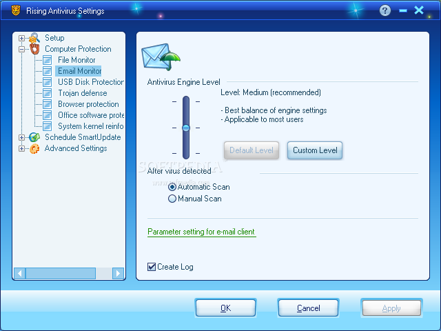Click the USB Disk Protection page icon
The height and width of the screenshot is (331, 441).
point(48,82)
